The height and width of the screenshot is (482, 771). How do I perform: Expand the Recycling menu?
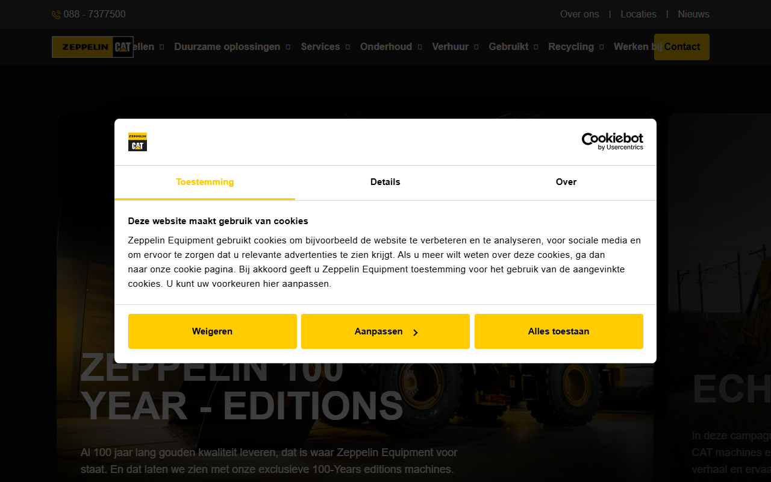click(x=576, y=47)
